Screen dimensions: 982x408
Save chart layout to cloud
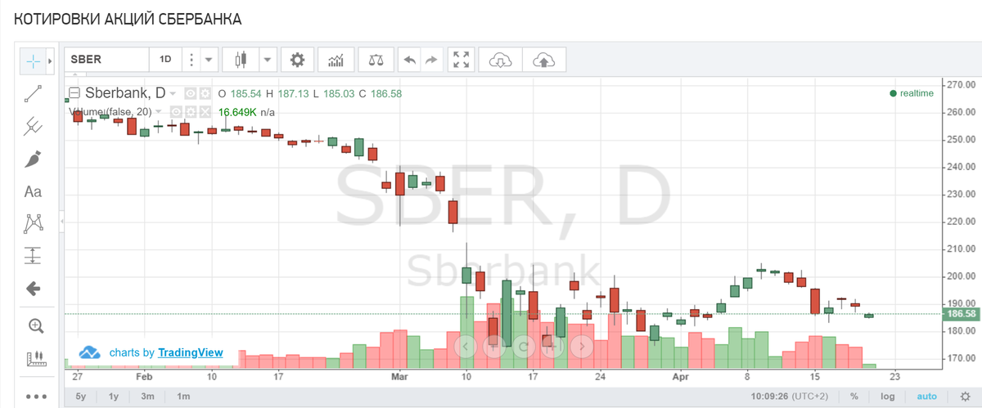[543, 60]
